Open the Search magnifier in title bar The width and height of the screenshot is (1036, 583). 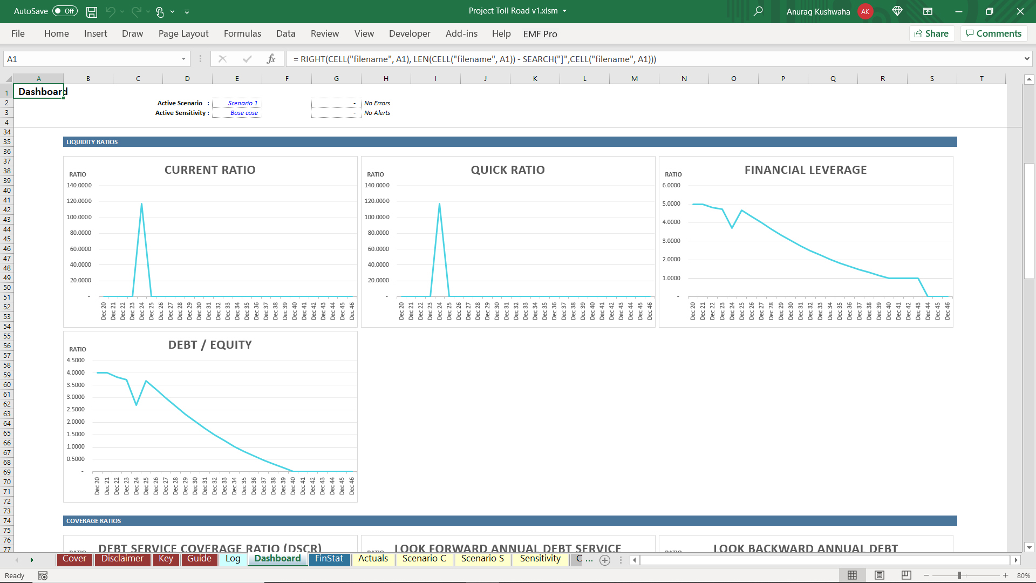[x=758, y=11]
